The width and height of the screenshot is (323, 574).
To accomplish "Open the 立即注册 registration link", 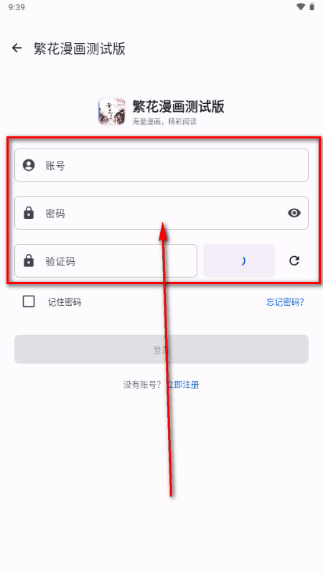I will click(x=183, y=385).
